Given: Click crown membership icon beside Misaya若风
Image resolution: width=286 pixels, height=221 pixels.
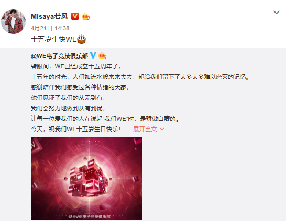Looking at the screenshot, I should click(85, 17).
